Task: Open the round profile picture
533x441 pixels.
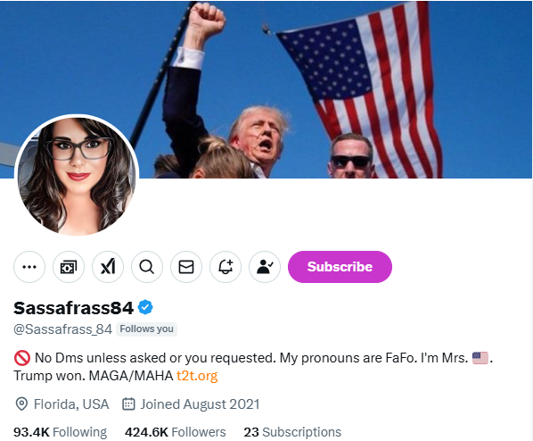Action: click(77, 176)
